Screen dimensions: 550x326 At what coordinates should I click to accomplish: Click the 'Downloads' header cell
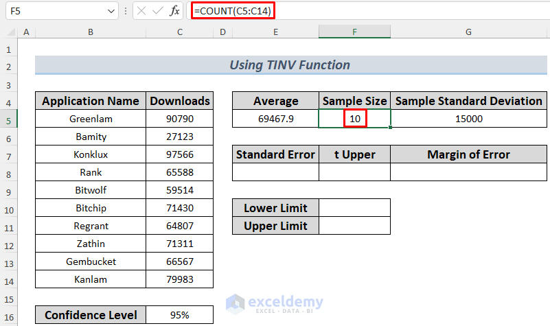click(180, 101)
